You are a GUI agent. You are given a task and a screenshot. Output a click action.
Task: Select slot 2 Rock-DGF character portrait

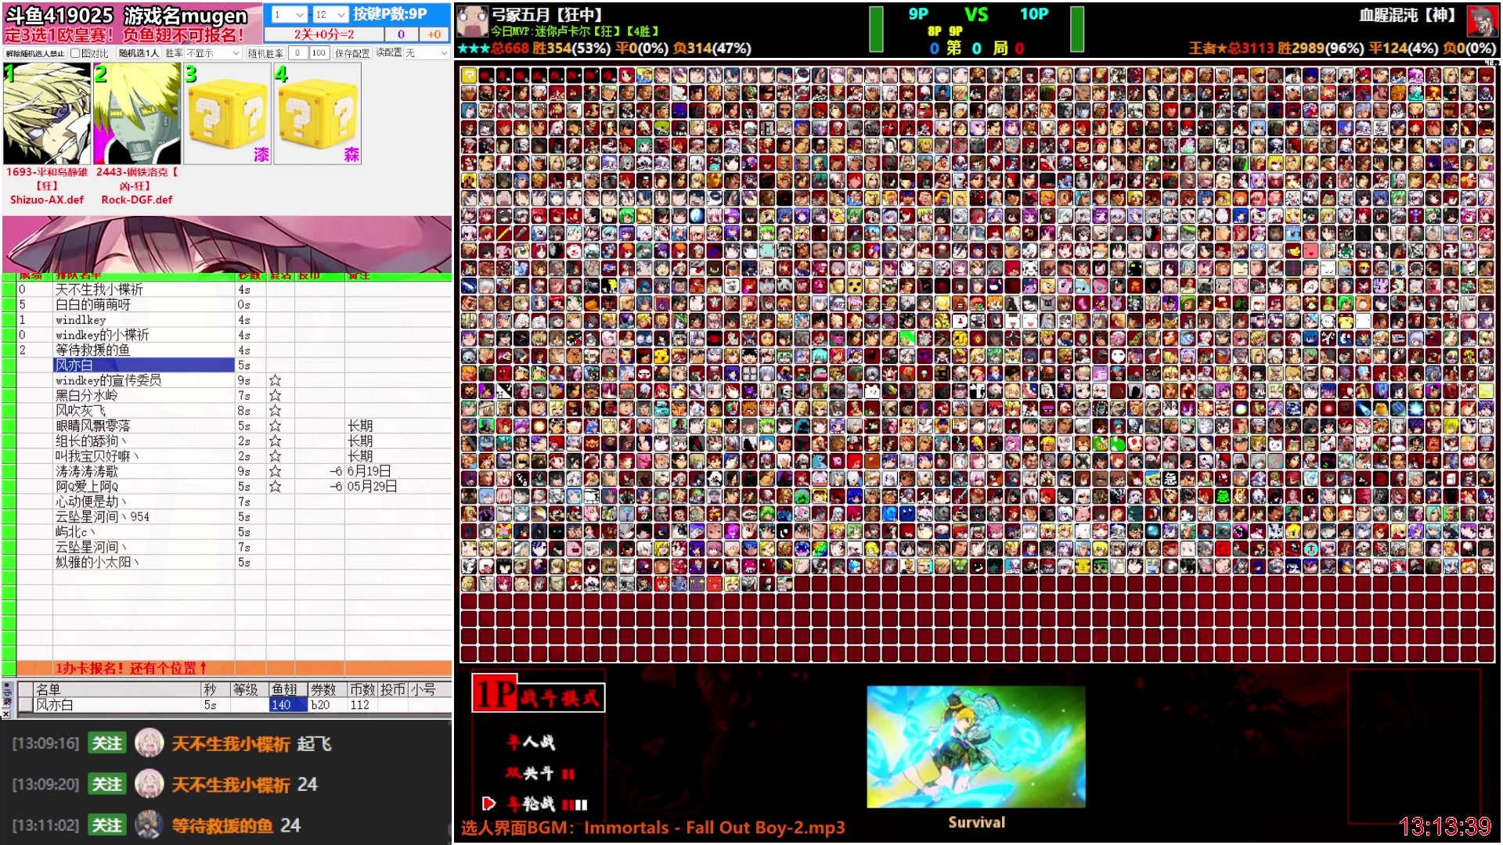point(137,113)
